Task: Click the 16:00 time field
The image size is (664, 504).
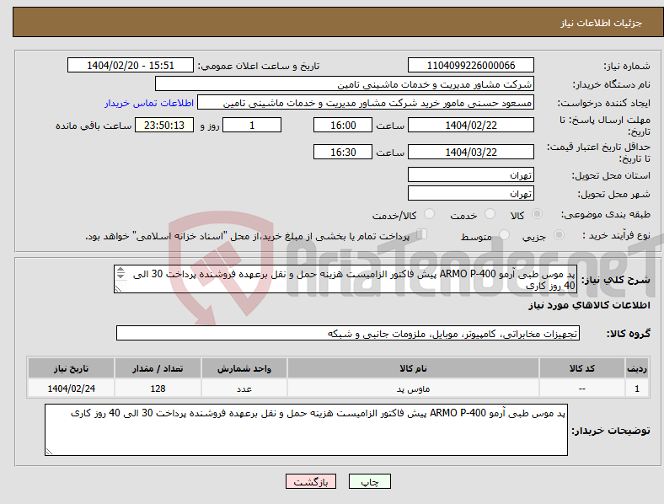Action: point(343,125)
